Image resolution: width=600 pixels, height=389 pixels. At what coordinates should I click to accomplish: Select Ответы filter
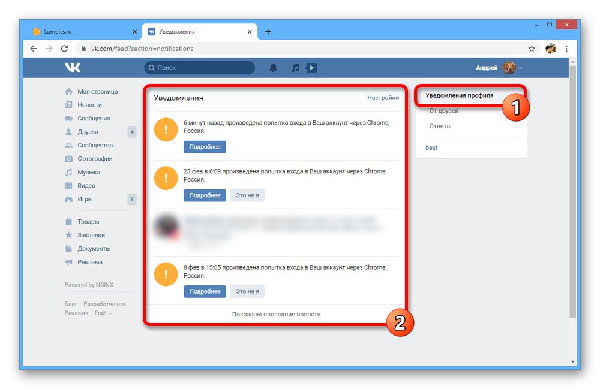440,126
